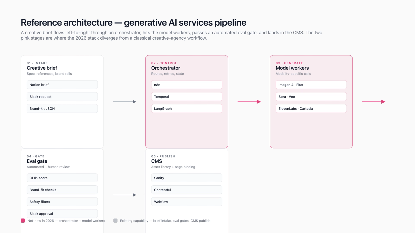The height and width of the screenshot is (233, 415).
Task: Click 'Spec, references, brand rails' subtitle
Action: [x=49, y=74]
